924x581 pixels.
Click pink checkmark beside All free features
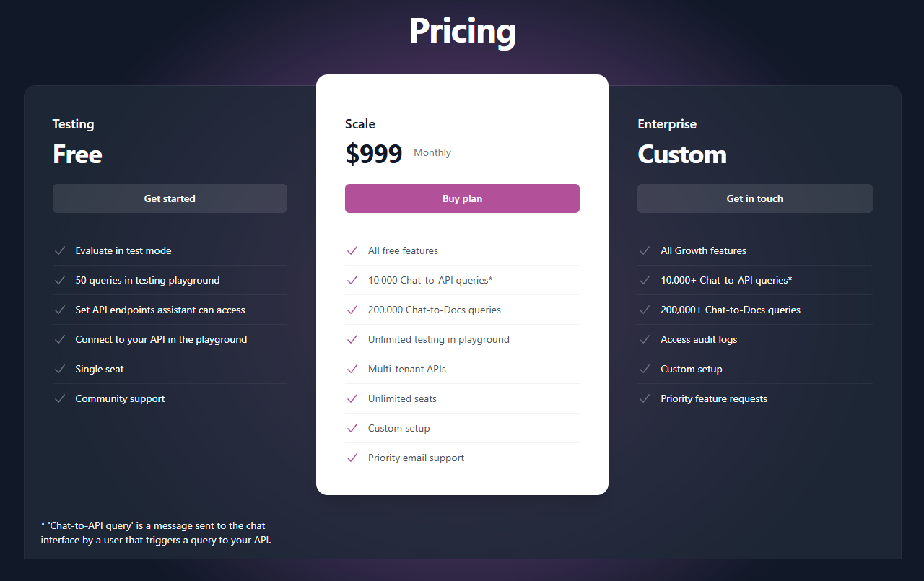pyautogui.click(x=352, y=250)
